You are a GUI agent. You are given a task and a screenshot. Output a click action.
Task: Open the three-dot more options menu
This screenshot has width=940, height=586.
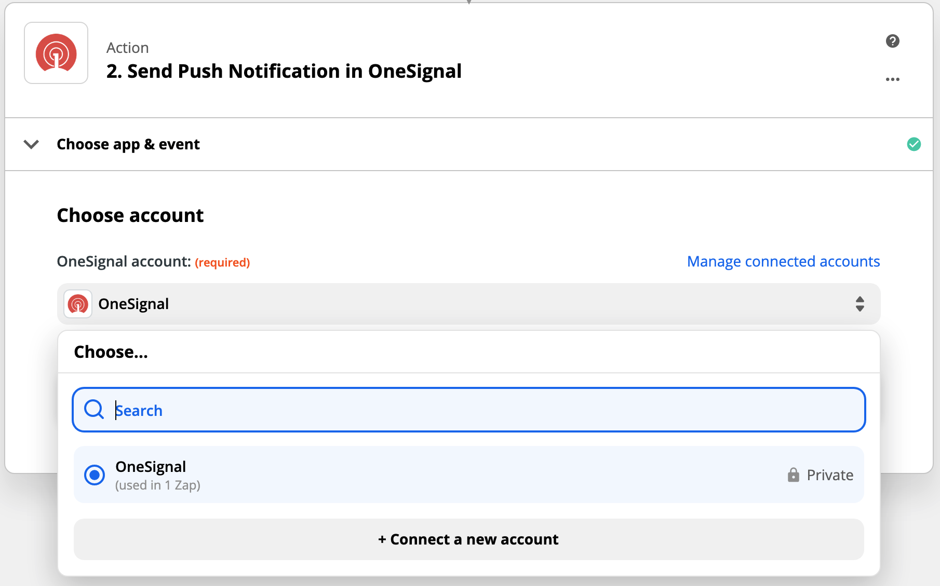[x=892, y=79]
